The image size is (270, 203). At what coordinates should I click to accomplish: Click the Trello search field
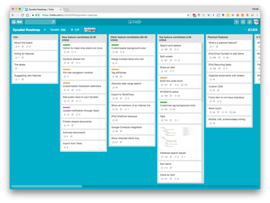[40, 22]
